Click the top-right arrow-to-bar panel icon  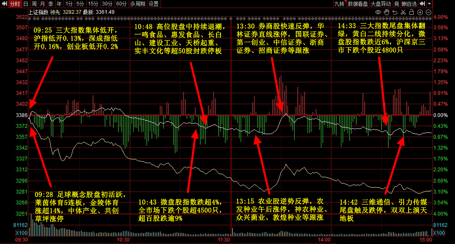[x=422, y=4]
